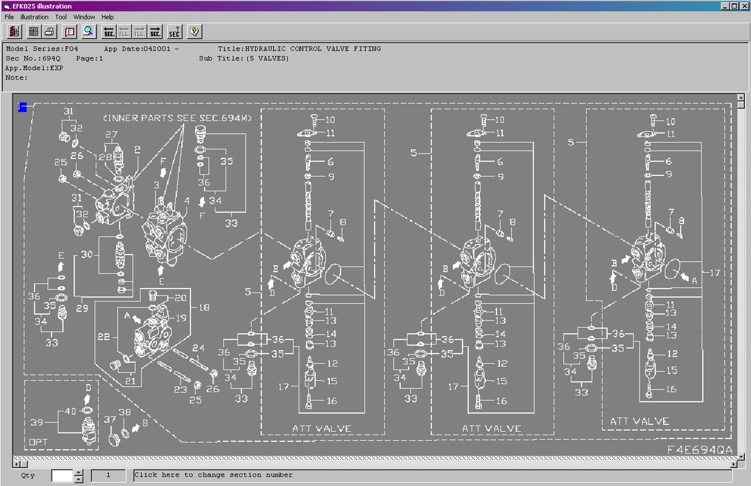Open the grid calculator toolbar icon
The height and width of the screenshot is (486, 751).
click(33, 32)
